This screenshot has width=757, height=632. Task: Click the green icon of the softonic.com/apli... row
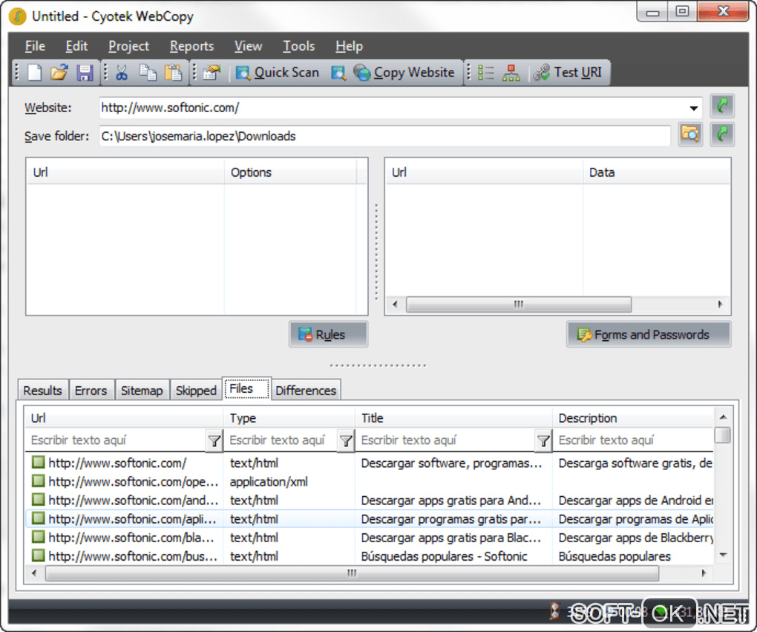tap(38, 518)
